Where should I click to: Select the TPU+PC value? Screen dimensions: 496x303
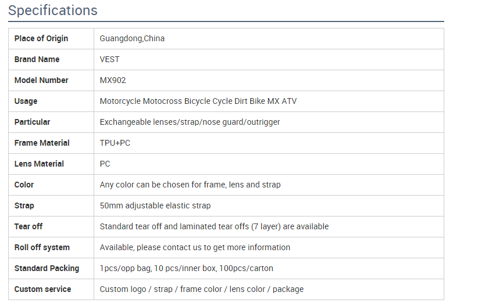pos(115,143)
